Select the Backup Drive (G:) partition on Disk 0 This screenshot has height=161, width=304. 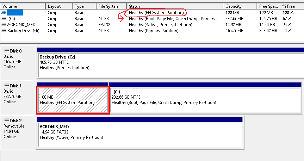click(171, 65)
